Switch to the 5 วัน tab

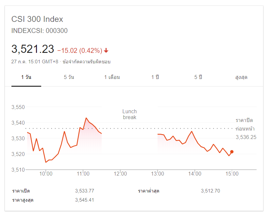tap(69, 77)
